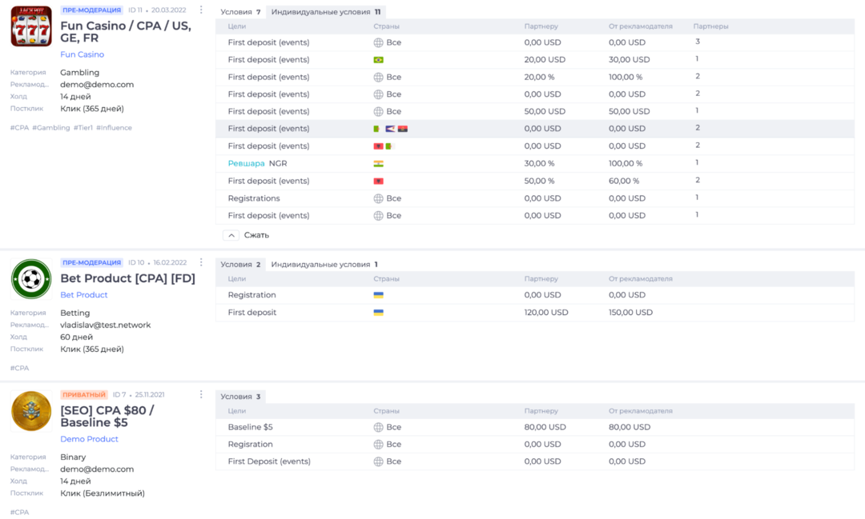Viewport: 865px width, 519px height.
Task: Select the Индивидуальные условия 11 tab
Action: 325,12
